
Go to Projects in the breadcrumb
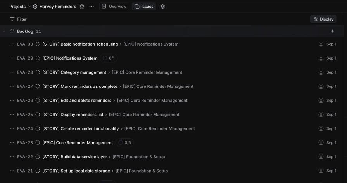click(x=17, y=7)
